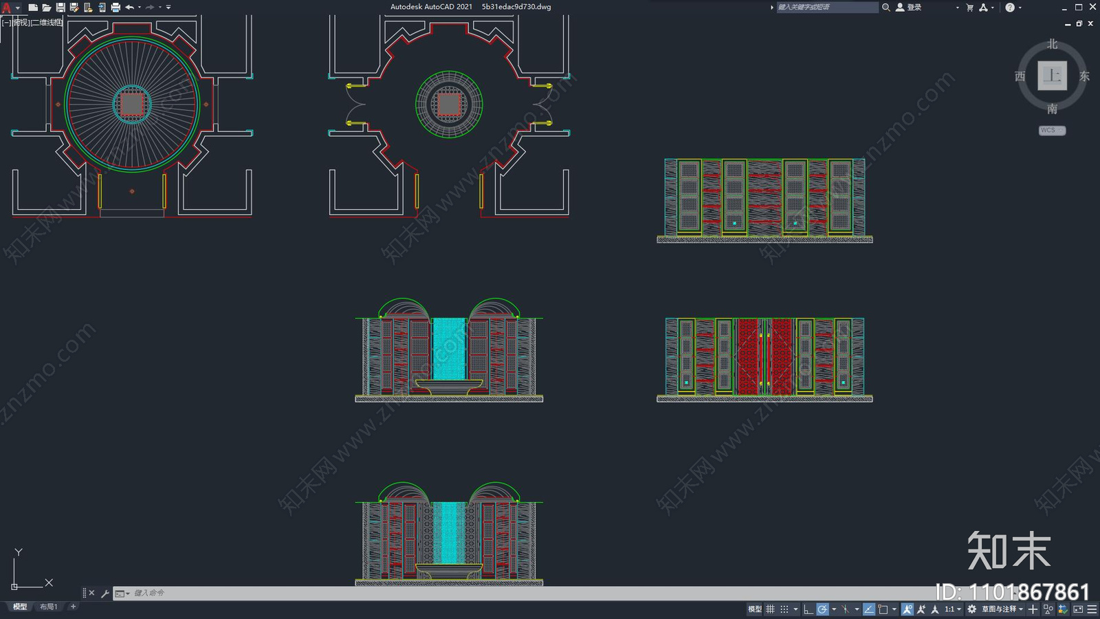Expand the snap mode settings arrow

point(795,609)
